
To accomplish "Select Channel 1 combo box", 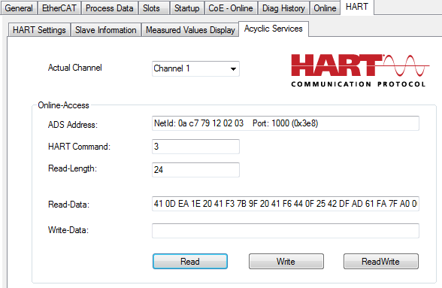I will point(195,68).
